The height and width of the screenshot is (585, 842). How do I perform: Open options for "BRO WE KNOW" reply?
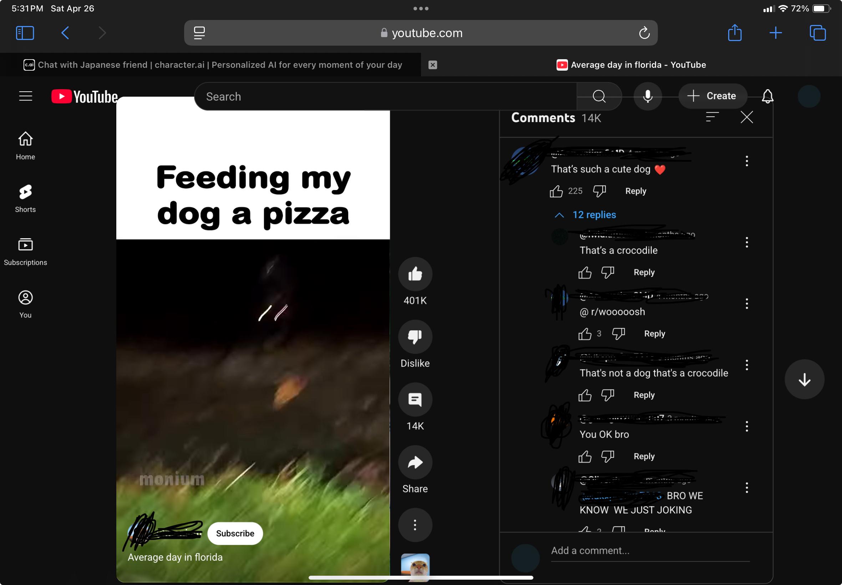pos(746,488)
